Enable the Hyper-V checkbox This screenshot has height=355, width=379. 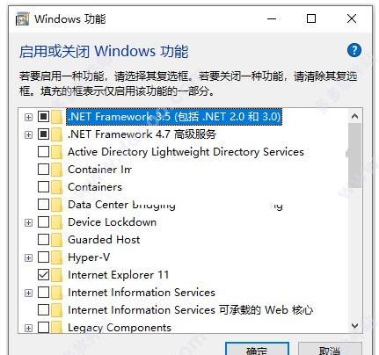coord(43,257)
